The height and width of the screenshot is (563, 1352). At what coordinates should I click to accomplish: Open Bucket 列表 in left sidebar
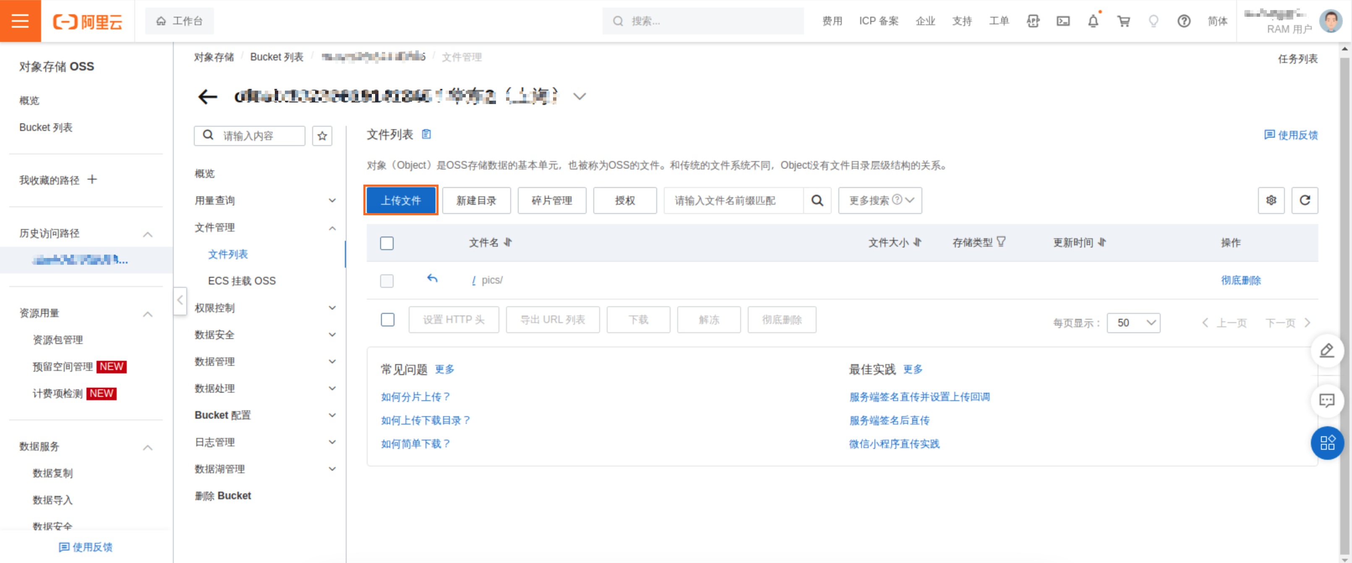[46, 128]
